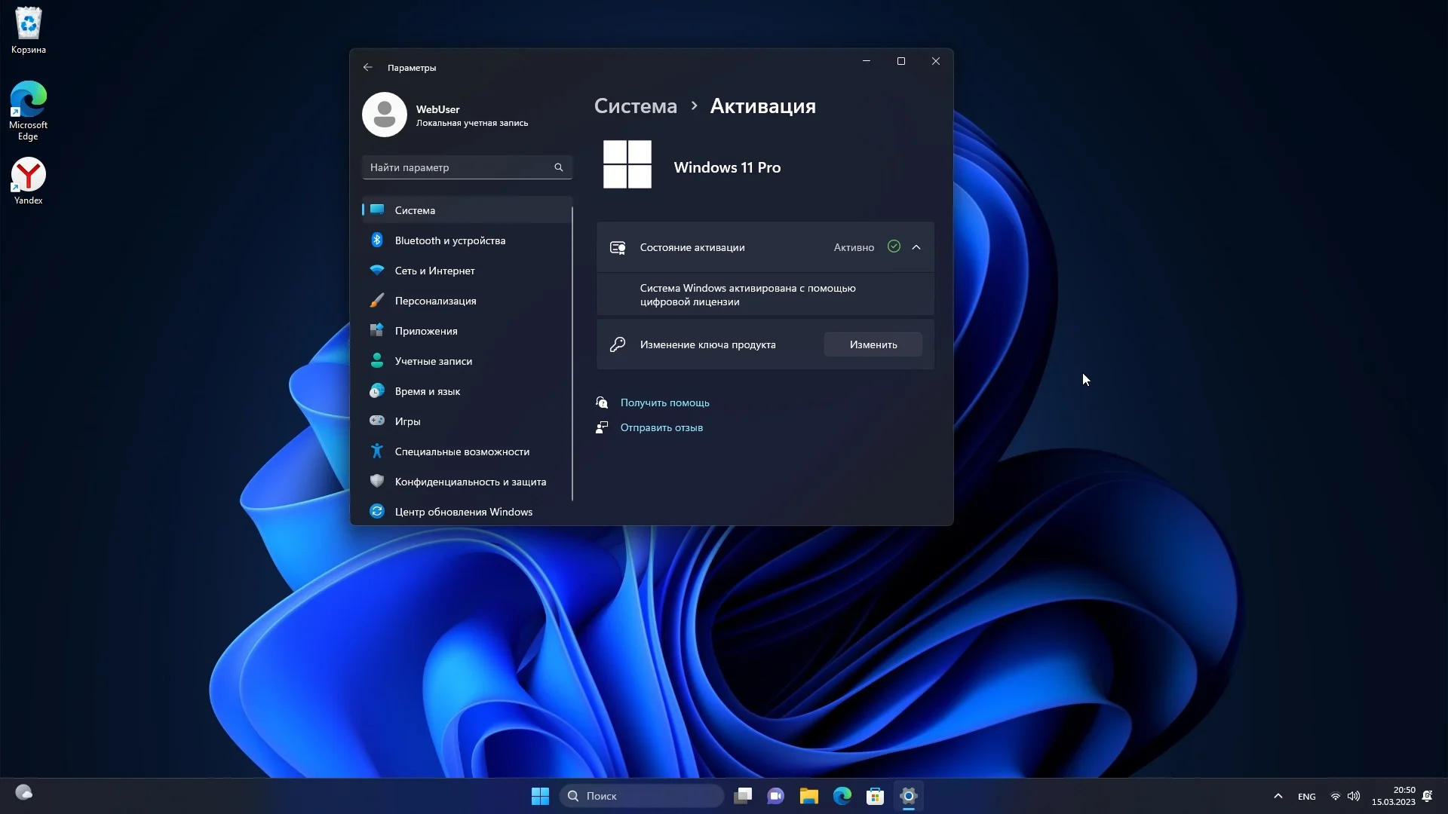This screenshot has width=1448, height=814.
Task: Open File Explorer from the taskbar
Action: 809,796
